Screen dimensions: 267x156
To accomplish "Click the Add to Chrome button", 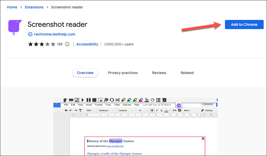I will 244,25.
